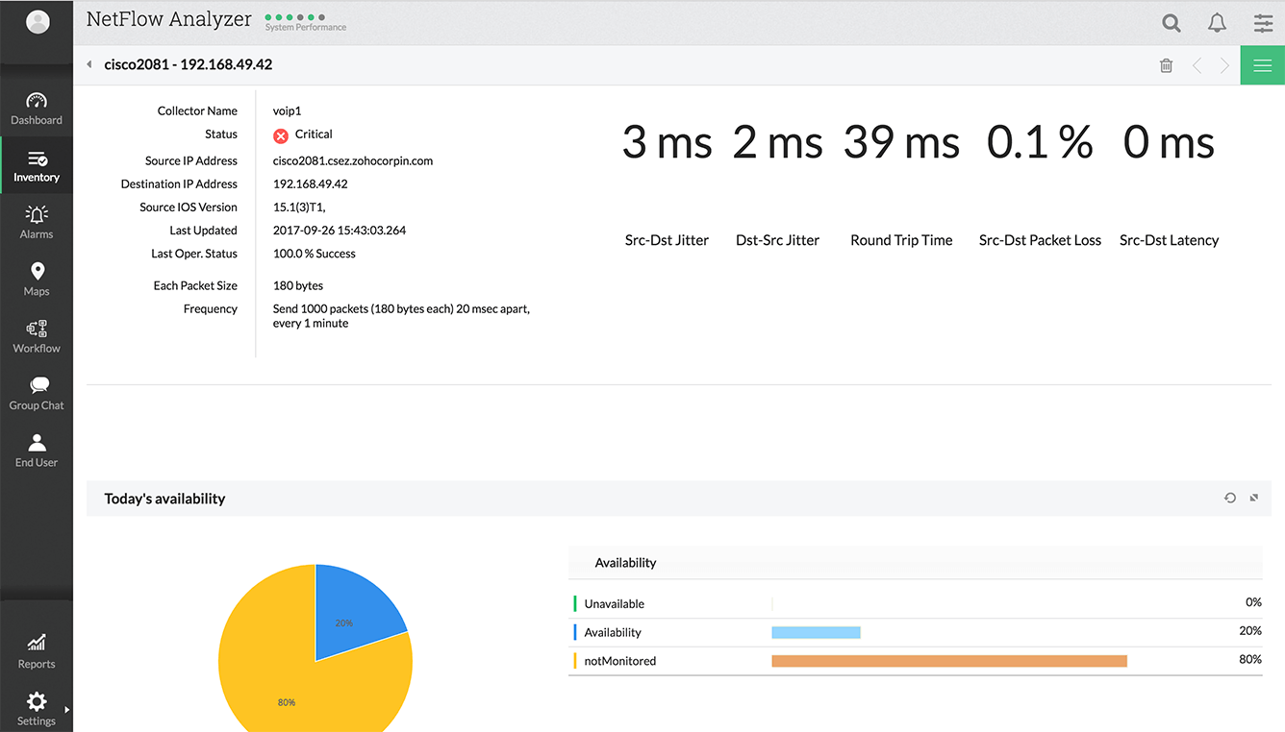Image resolution: width=1285 pixels, height=732 pixels.
Task: Click the notifications bell icon
Action: click(x=1217, y=23)
